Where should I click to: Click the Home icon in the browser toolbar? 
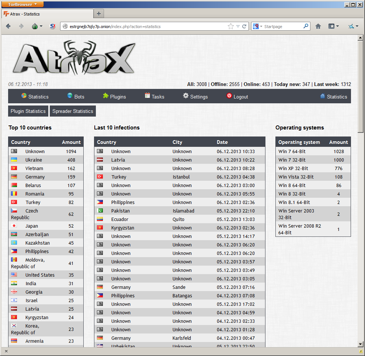pos(318,26)
